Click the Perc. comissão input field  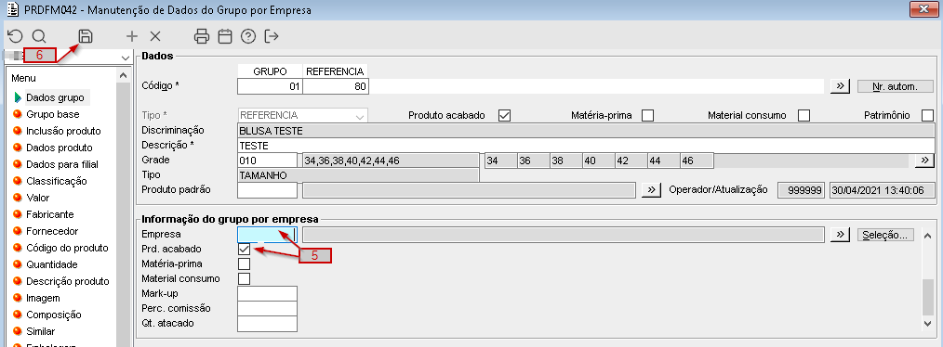[x=268, y=309]
